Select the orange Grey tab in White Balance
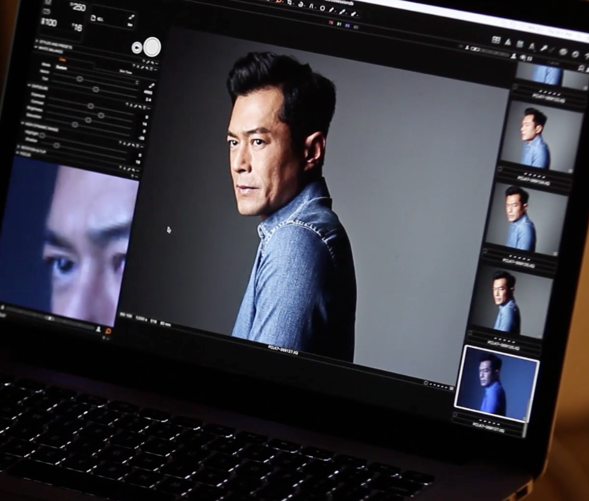 (x=62, y=59)
